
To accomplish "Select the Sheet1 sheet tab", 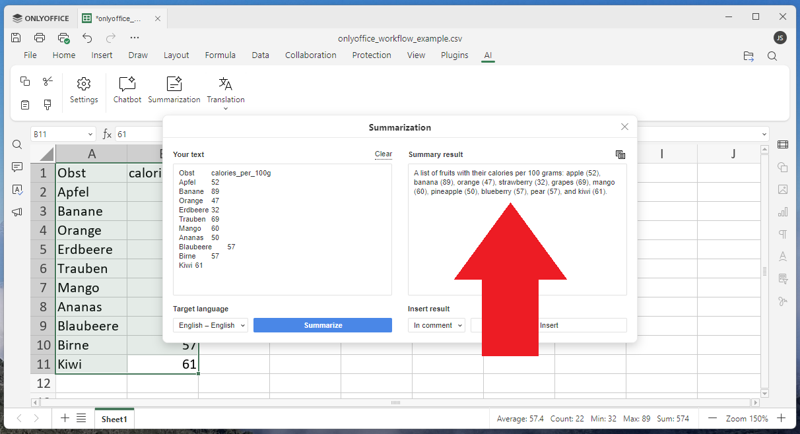I will 114,419.
